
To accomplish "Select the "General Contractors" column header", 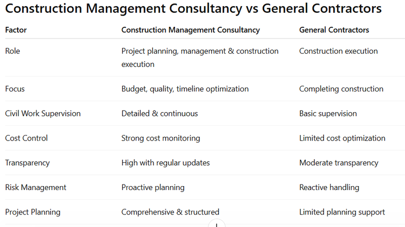I will tap(334, 30).
